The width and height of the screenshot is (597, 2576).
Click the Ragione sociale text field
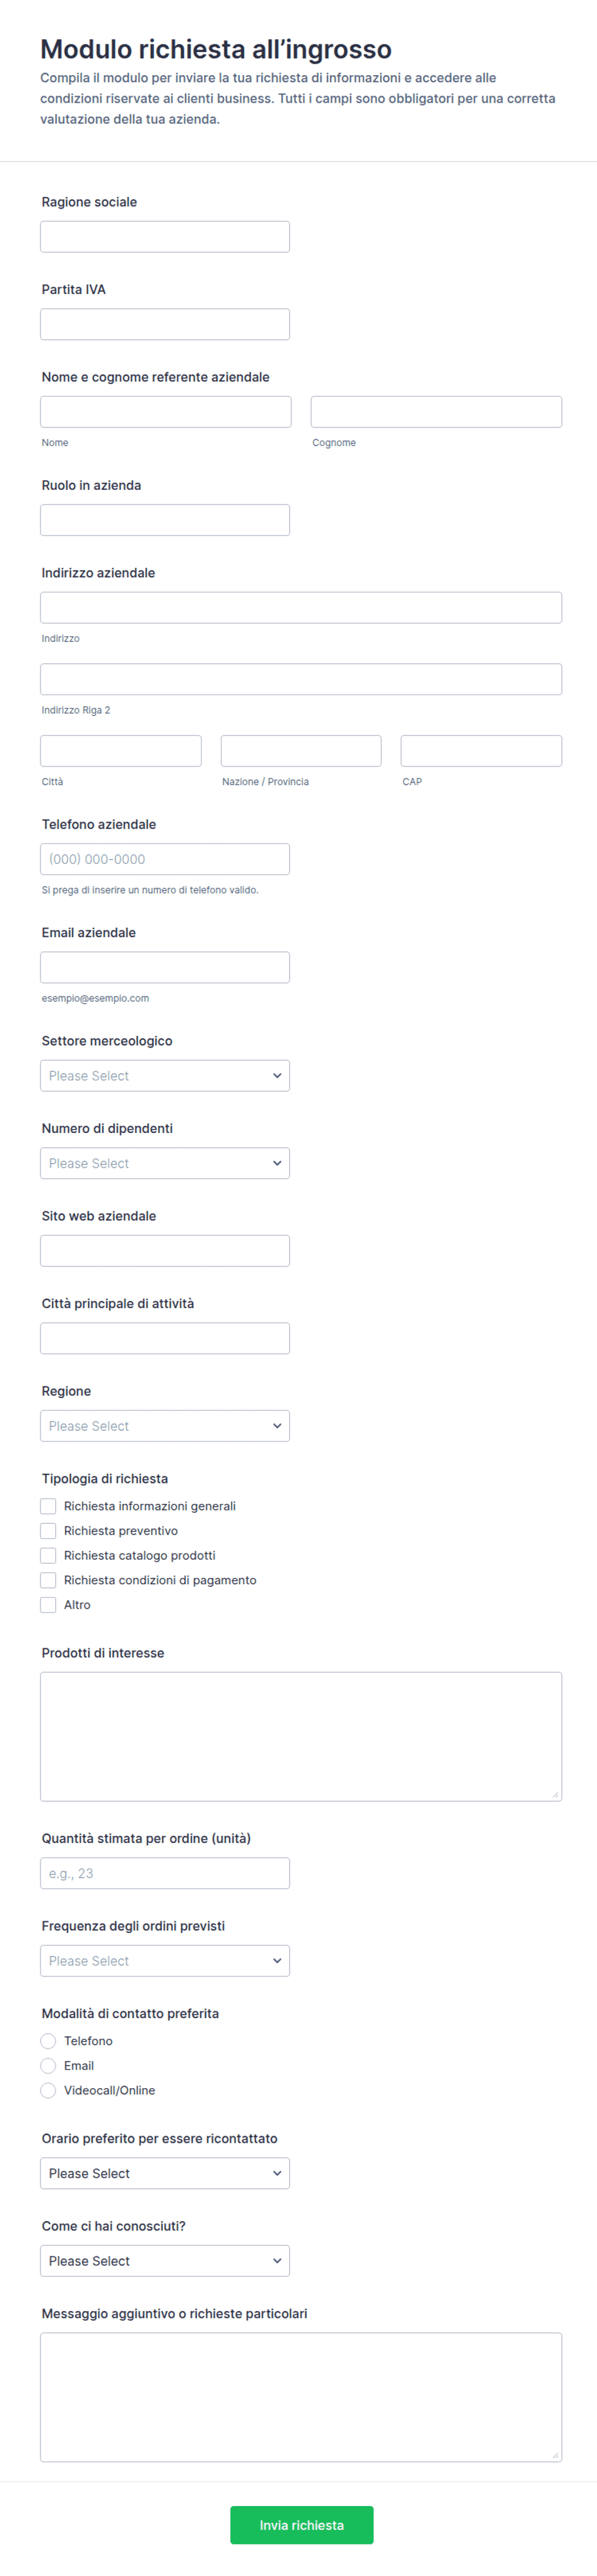tap(165, 237)
